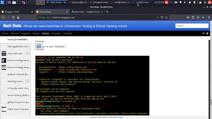Switch to the ubuntu@ip-17 terminal task
The height and width of the screenshot is (119, 212).
(79, 2)
